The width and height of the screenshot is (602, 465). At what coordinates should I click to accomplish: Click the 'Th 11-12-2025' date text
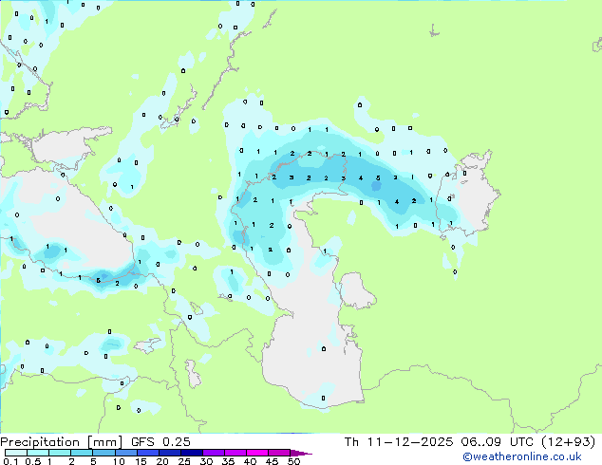(x=399, y=442)
